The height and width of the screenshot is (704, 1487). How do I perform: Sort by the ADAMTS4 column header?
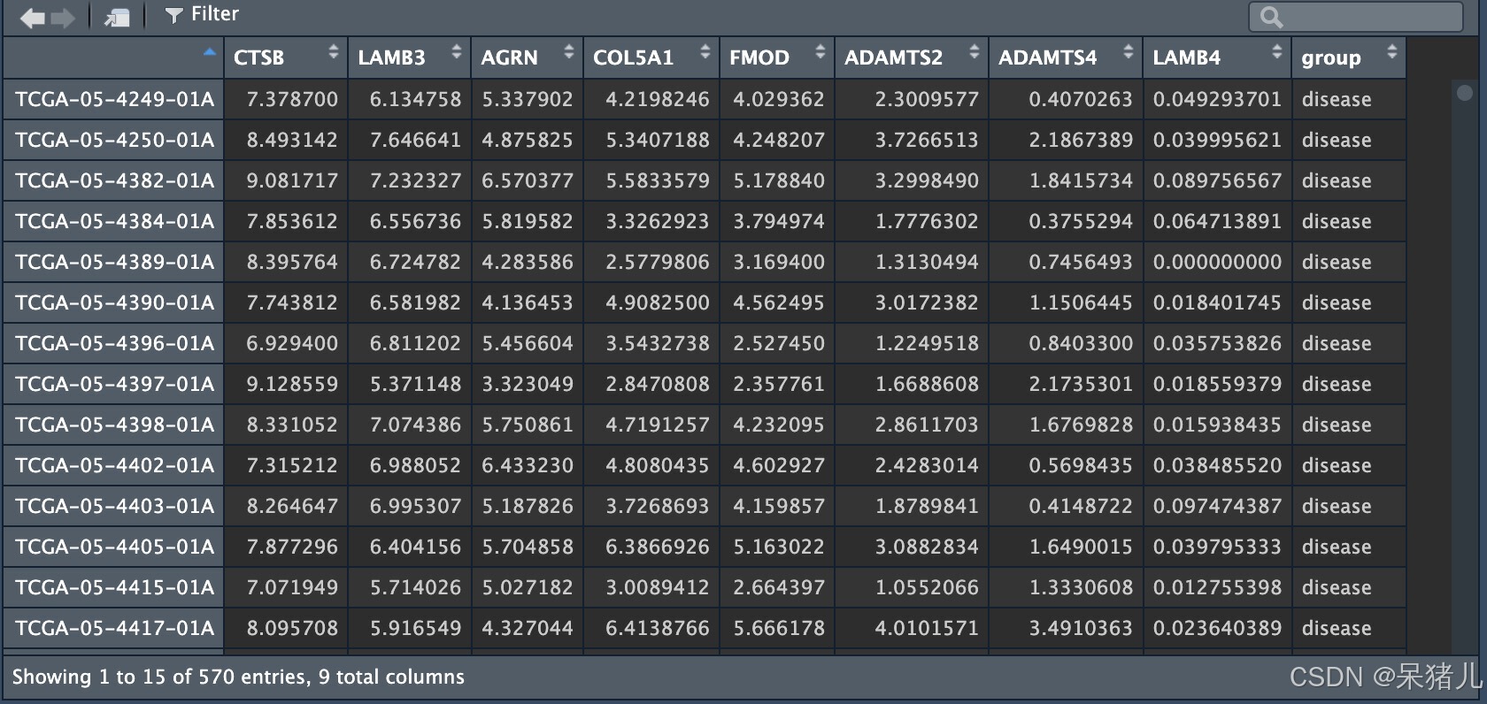[x=1066, y=57]
